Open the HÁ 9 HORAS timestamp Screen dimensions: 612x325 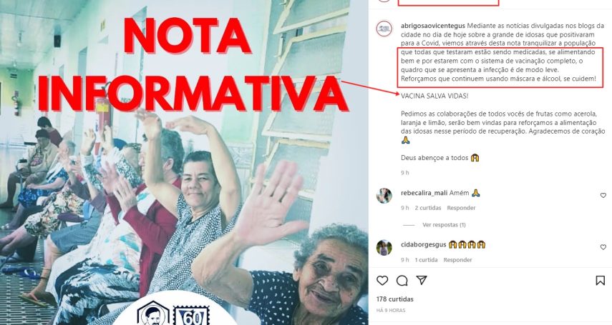click(x=391, y=311)
